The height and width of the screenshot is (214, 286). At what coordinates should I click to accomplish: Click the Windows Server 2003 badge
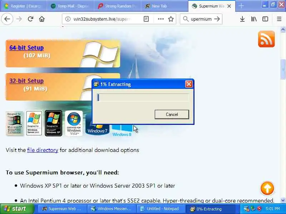34,123
